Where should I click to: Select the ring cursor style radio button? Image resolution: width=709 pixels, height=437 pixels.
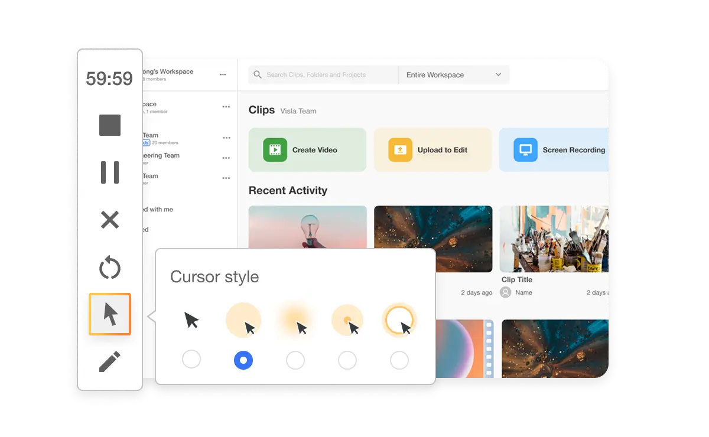[x=399, y=360]
